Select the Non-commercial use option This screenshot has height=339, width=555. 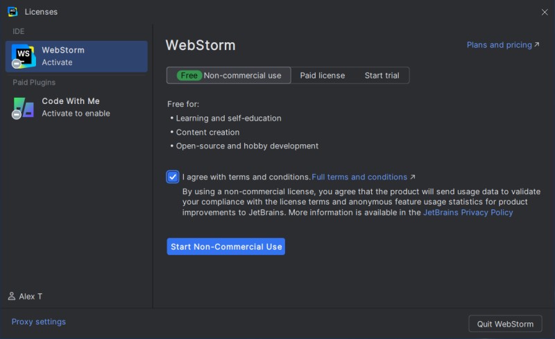tap(242, 76)
